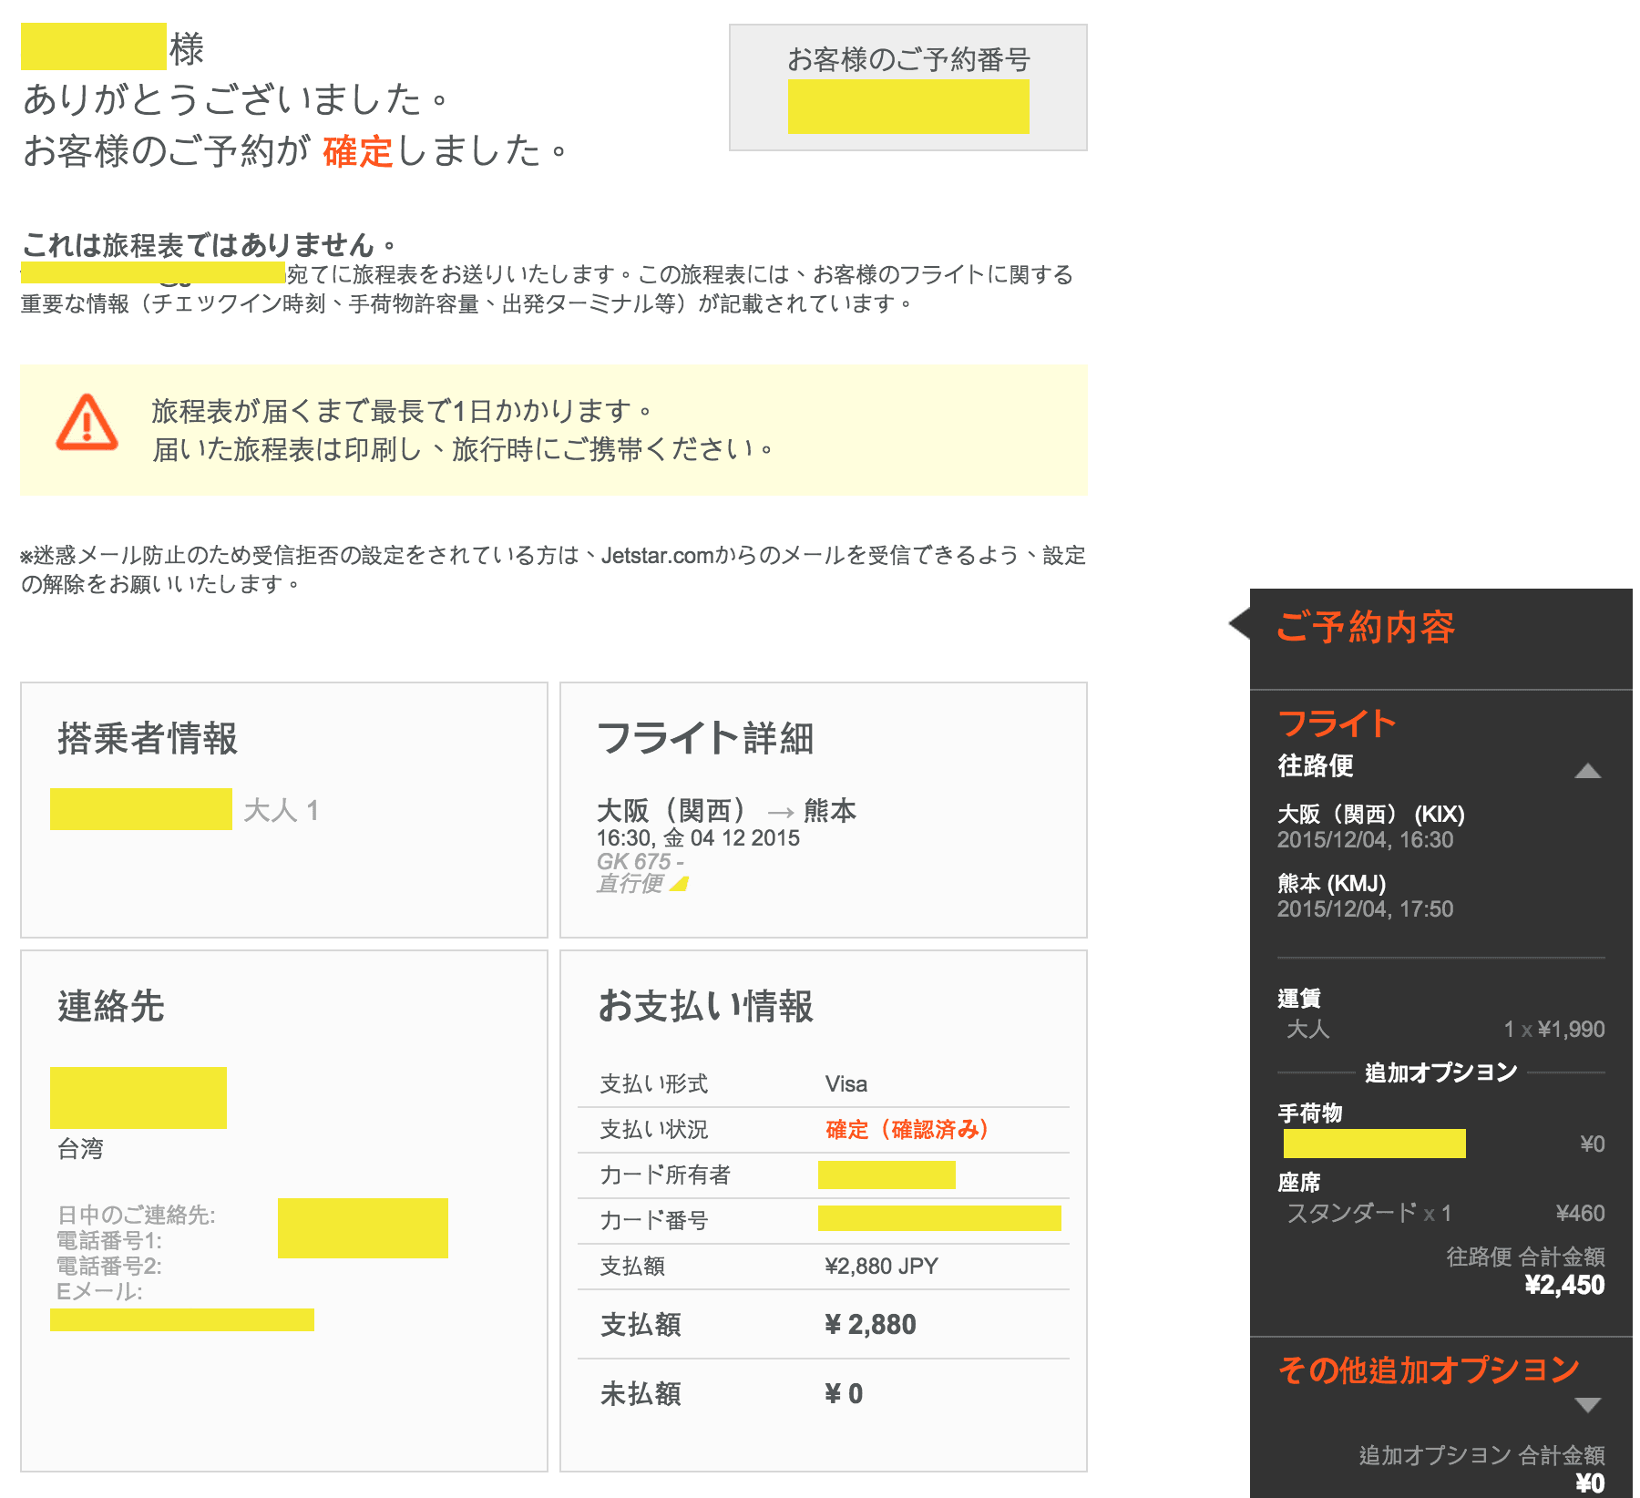Image resolution: width=1640 pixels, height=1498 pixels.
Task: Expand the その他追加オプション section arrow
Action: coord(1587,1404)
